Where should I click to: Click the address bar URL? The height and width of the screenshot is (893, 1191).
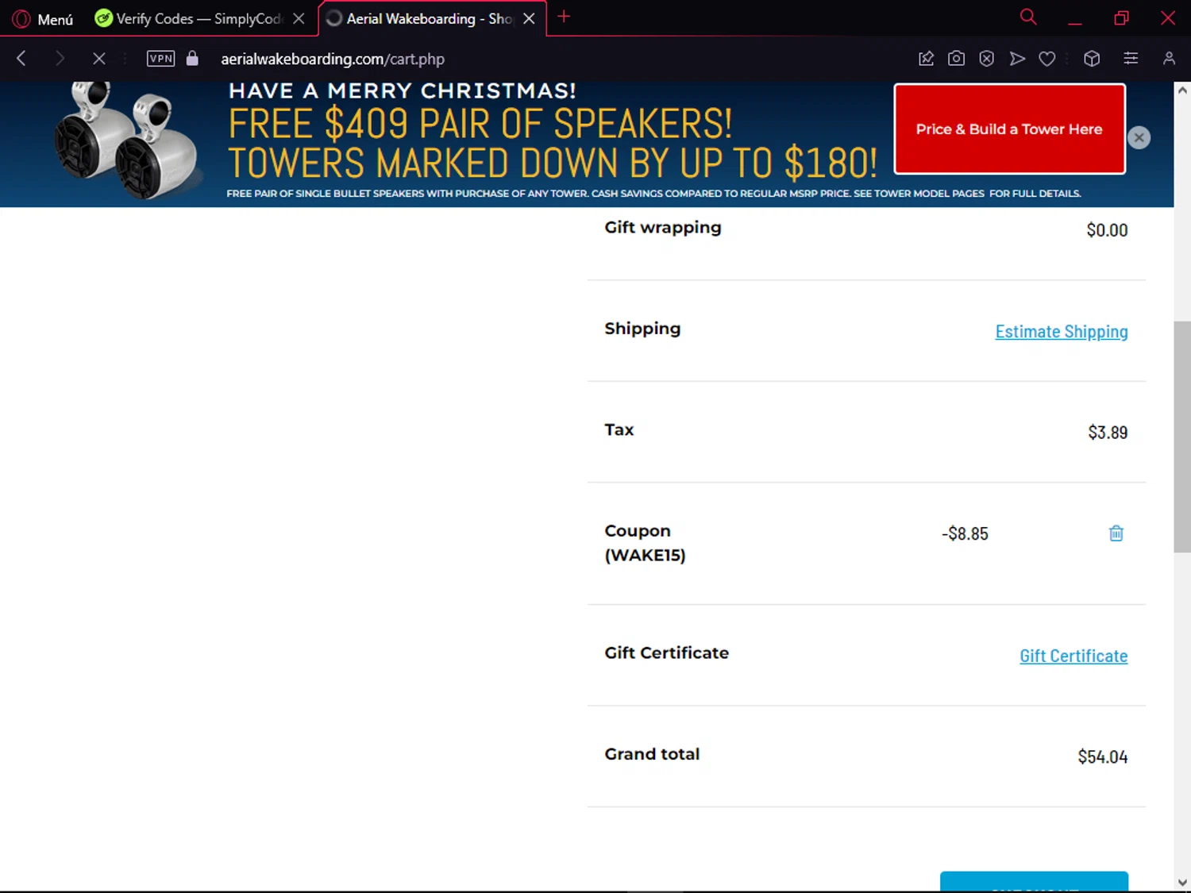click(333, 59)
